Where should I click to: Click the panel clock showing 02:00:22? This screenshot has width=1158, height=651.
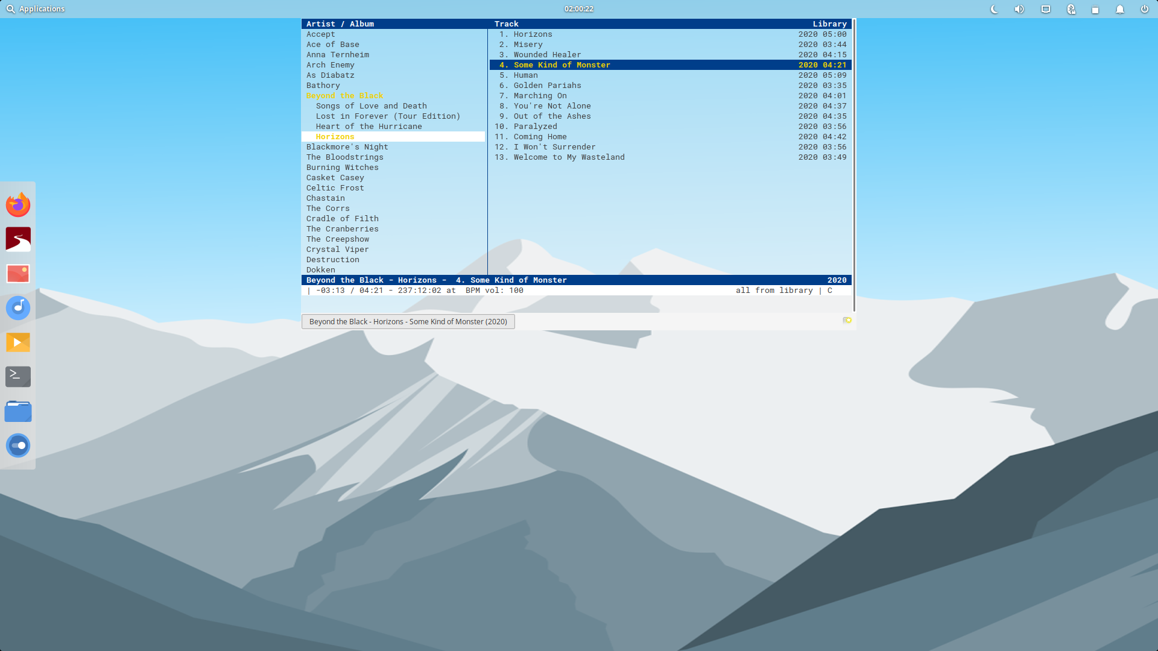click(579, 9)
